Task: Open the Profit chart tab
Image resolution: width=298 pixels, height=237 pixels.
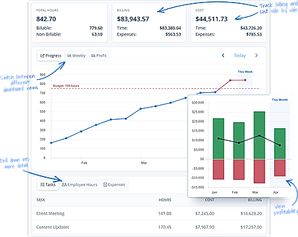Action: [99, 56]
